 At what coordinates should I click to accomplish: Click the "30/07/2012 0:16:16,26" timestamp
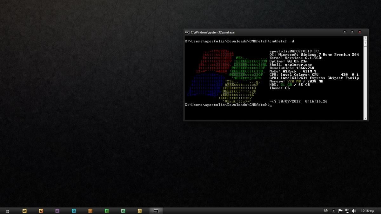pos(303,101)
